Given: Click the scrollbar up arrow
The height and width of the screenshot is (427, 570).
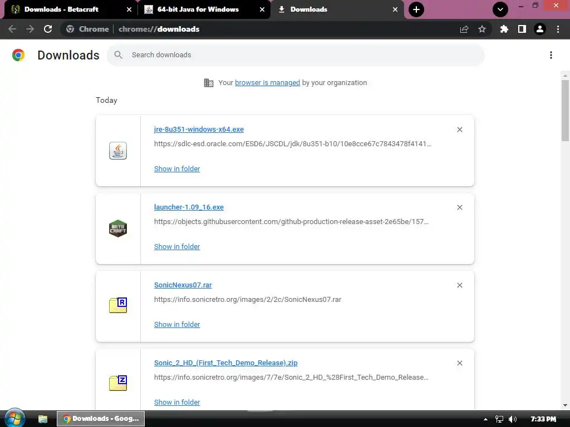Looking at the screenshot, I should (565, 76).
